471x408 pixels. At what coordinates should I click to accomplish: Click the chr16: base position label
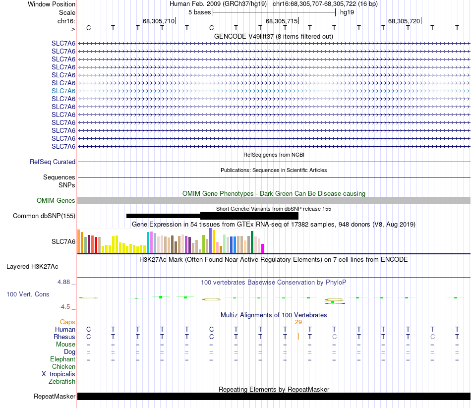pyautogui.click(x=66, y=21)
